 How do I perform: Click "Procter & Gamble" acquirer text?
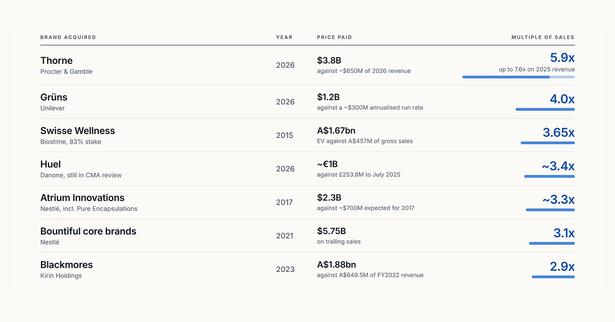point(66,72)
